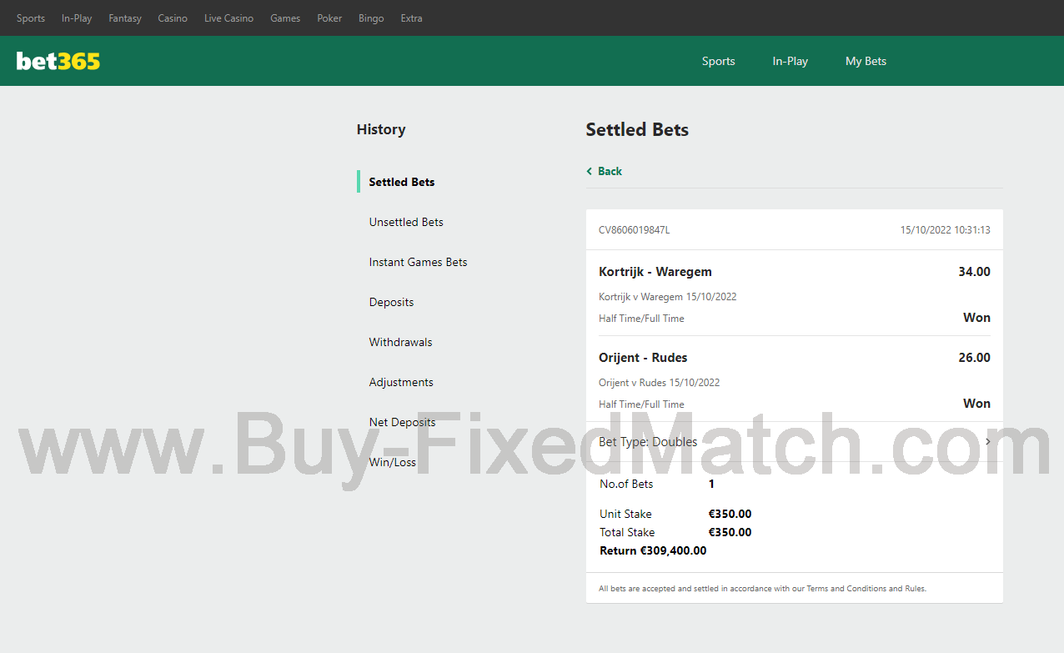Open the Terms and Conditions and Rules link
The height and width of the screenshot is (653, 1064).
866,589
